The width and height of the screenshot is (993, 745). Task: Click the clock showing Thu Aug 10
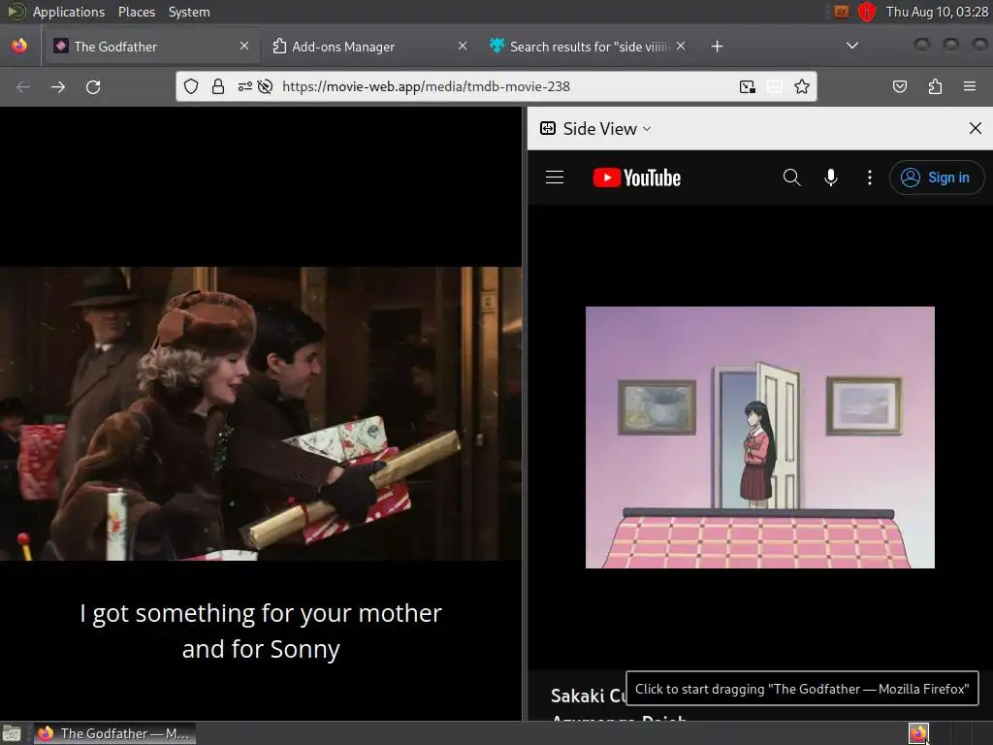point(937,12)
